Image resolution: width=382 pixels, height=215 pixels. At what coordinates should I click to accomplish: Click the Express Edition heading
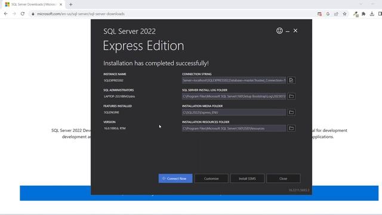tap(143, 46)
